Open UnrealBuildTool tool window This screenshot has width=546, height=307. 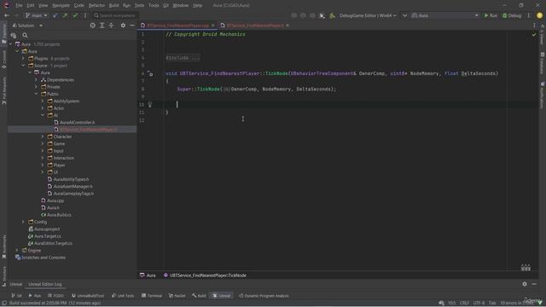point(88,296)
